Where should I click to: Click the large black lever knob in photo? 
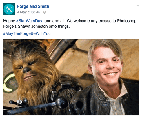click(x=61, y=102)
